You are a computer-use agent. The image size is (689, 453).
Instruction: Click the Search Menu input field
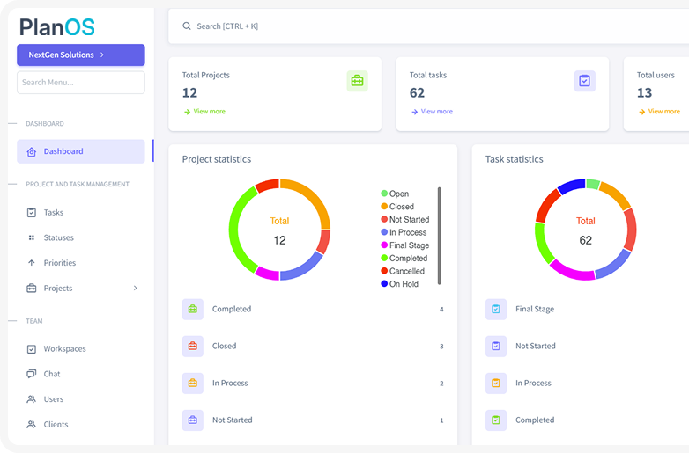(x=80, y=83)
